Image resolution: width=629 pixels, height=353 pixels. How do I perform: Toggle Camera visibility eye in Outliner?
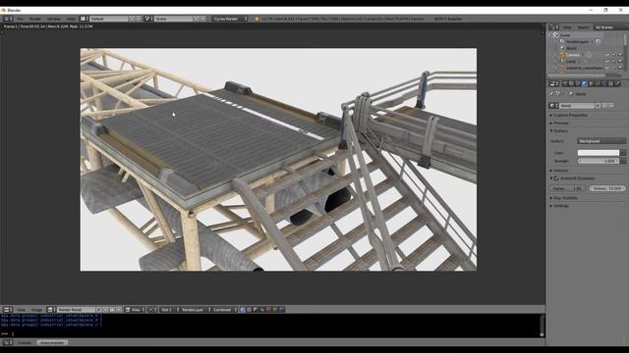point(607,55)
